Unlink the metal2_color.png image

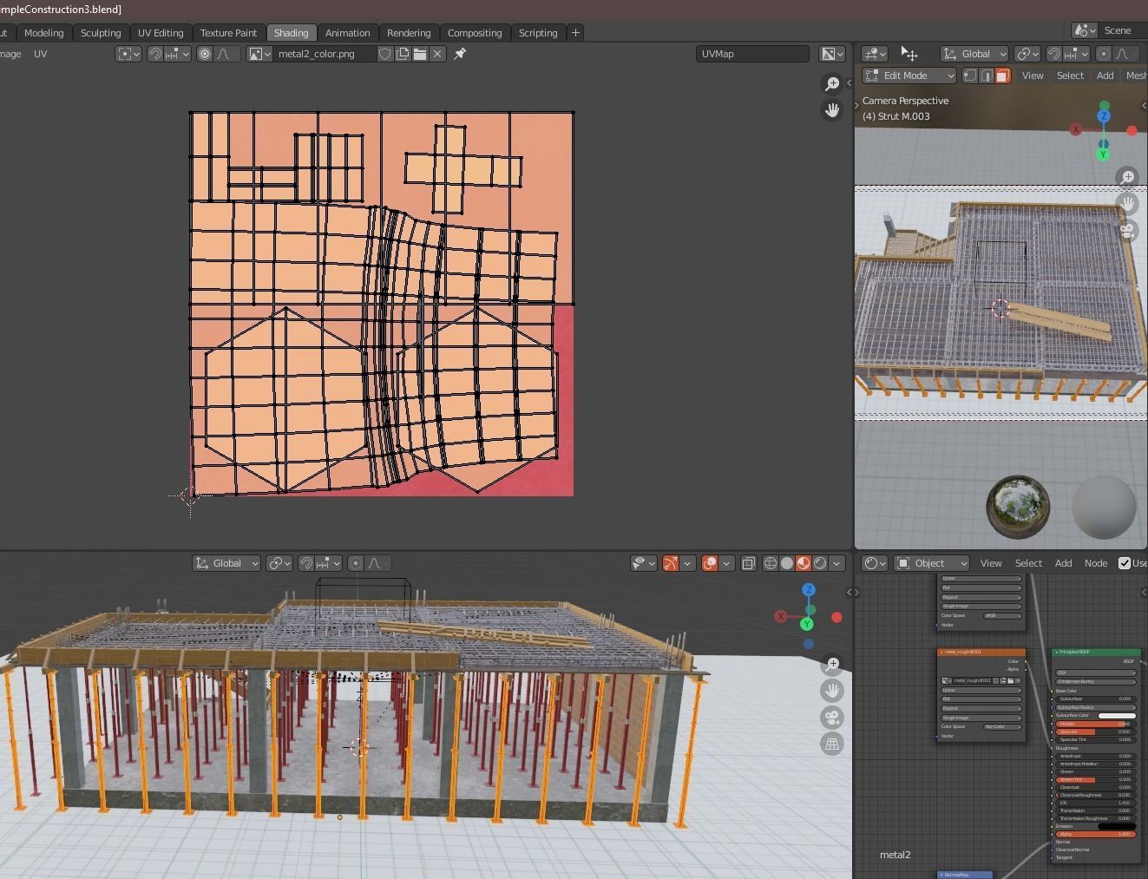tap(437, 54)
